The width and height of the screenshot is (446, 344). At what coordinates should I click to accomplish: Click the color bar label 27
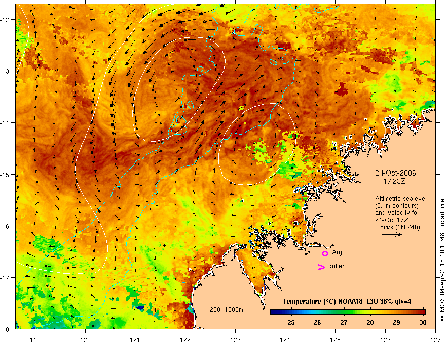point(344,322)
